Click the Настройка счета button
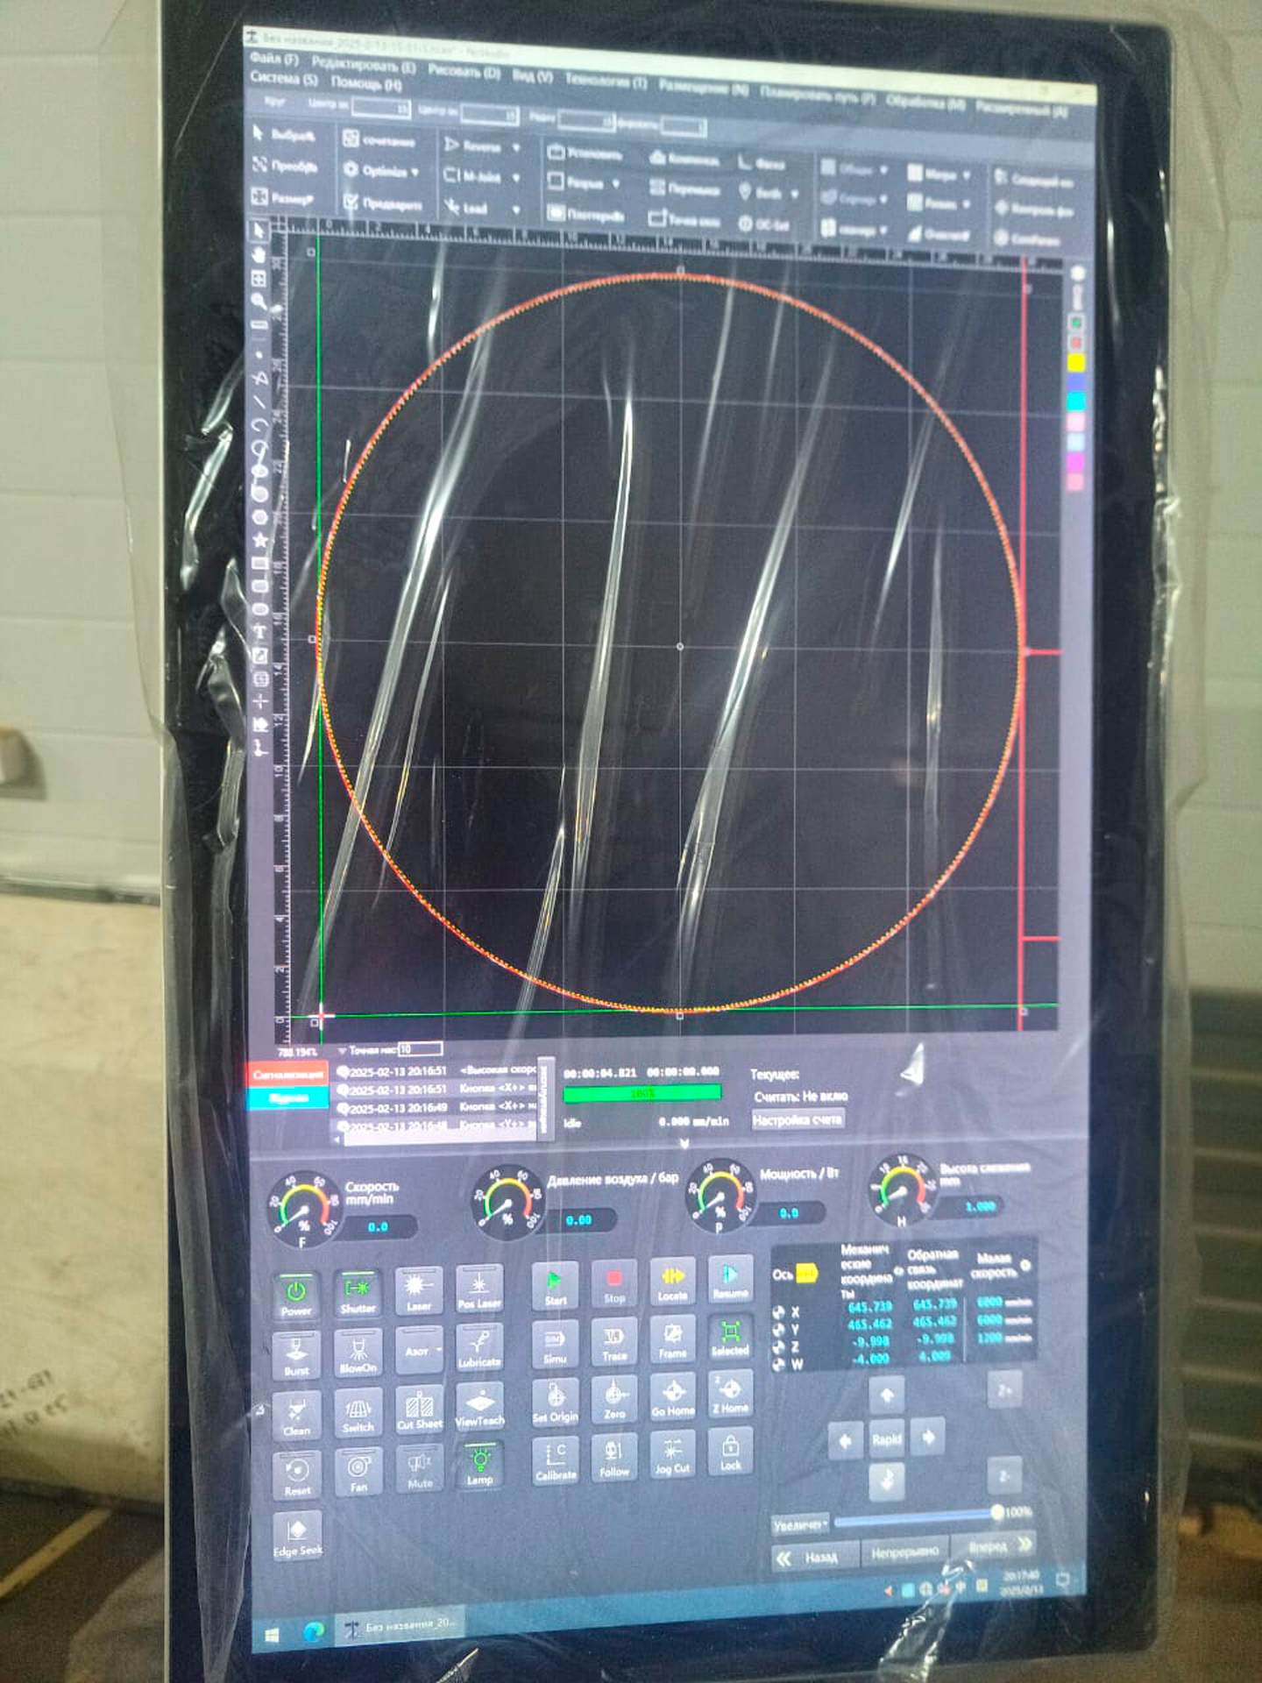Viewport: 1262px width, 1683px height. coord(797,1119)
